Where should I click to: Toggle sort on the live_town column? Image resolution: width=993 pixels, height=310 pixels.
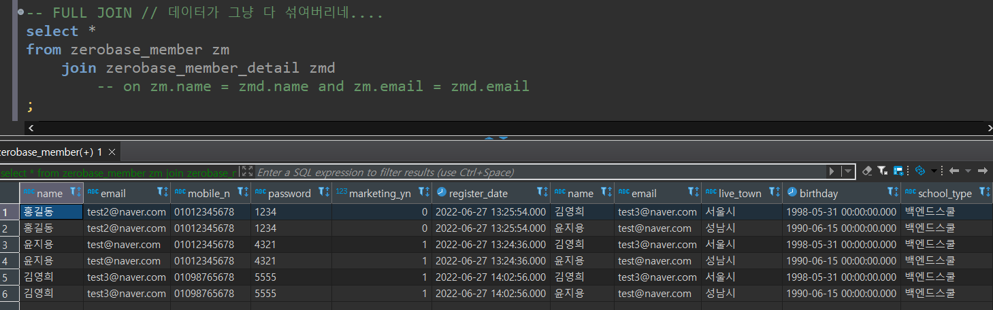pyautogui.click(x=774, y=193)
